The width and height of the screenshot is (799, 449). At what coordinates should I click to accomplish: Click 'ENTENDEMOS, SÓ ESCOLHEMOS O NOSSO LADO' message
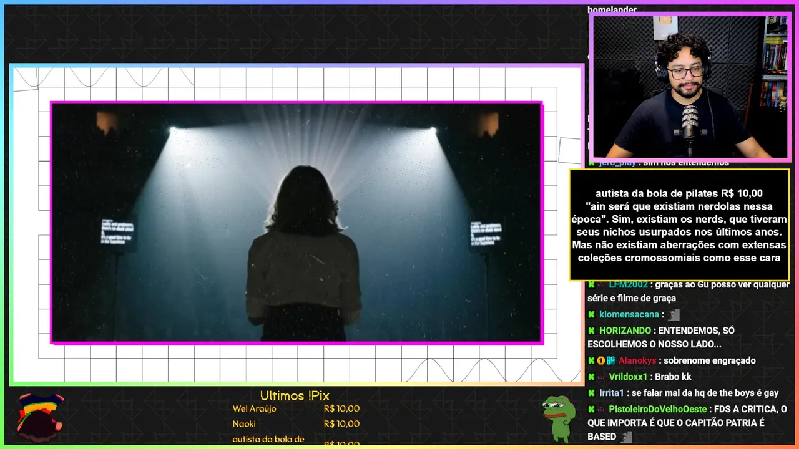pyautogui.click(x=661, y=337)
